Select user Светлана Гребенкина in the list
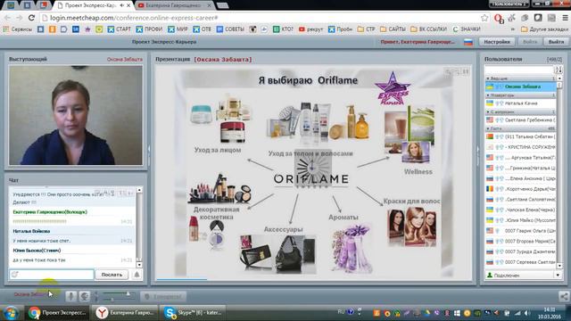This screenshot has width=571, height=321. [520, 119]
